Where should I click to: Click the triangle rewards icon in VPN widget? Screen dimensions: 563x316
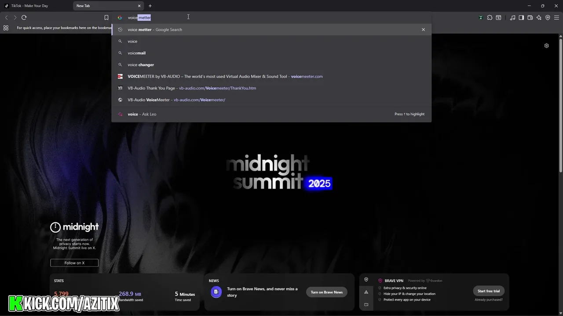[x=366, y=292]
